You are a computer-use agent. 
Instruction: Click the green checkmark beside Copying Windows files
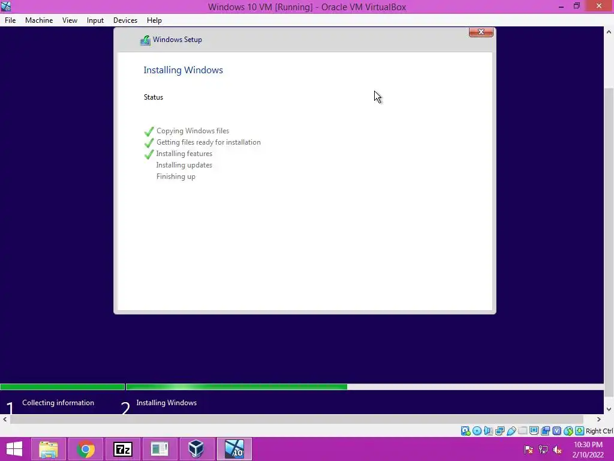click(x=149, y=131)
